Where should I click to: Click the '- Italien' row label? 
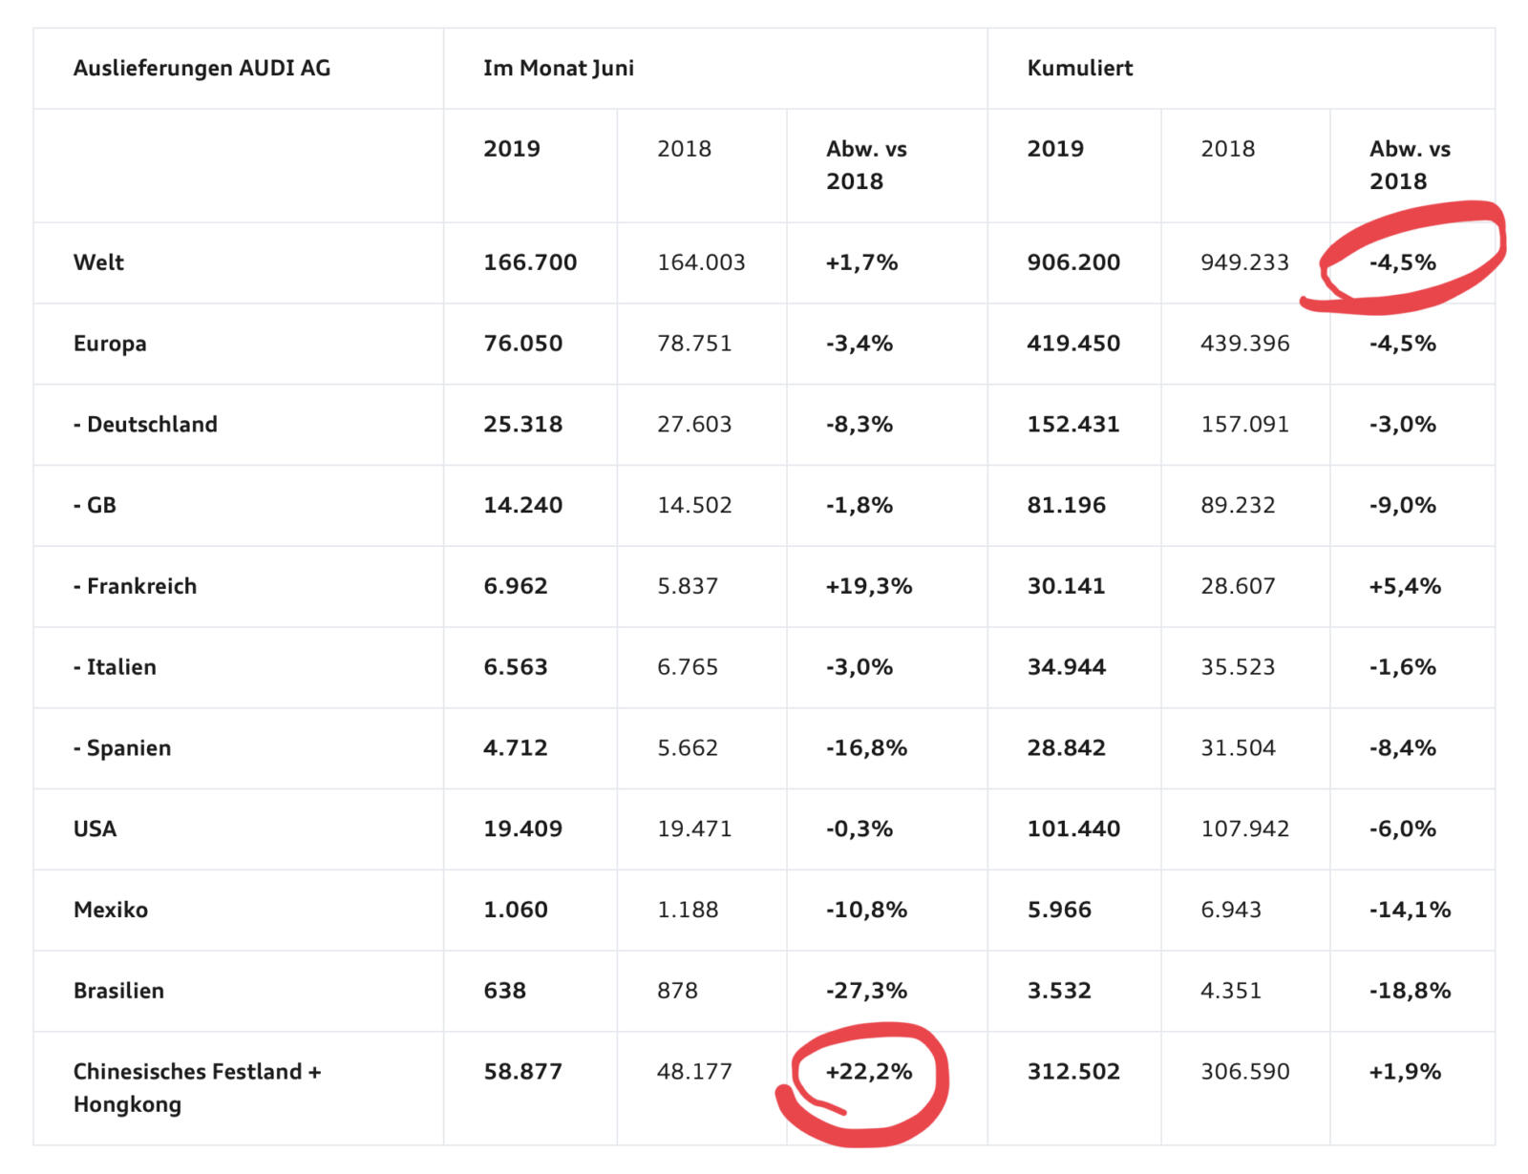coord(115,667)
